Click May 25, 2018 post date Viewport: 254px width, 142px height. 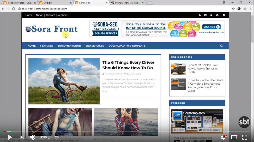(134, 74)
